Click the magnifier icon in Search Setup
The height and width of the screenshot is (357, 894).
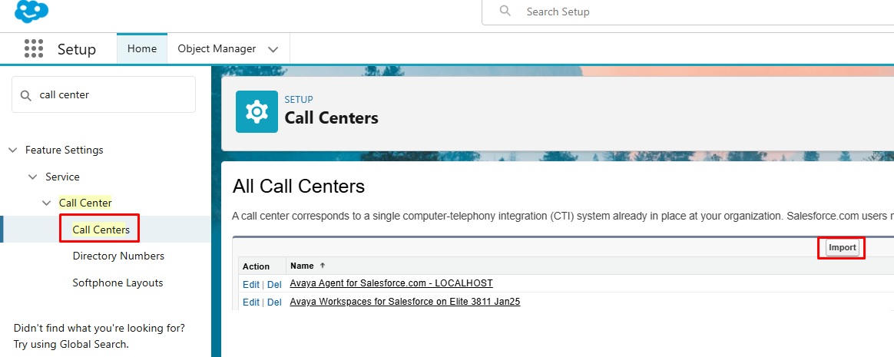click(x=505, y=11)
